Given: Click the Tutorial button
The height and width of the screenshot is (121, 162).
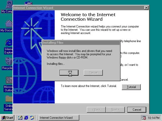Looking at the screenshot, I should 131,87.
